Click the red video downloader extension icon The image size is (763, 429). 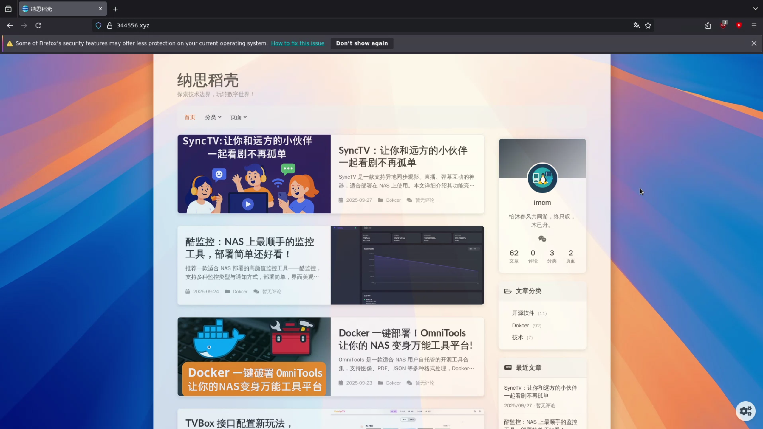click(x=739, y=26)
